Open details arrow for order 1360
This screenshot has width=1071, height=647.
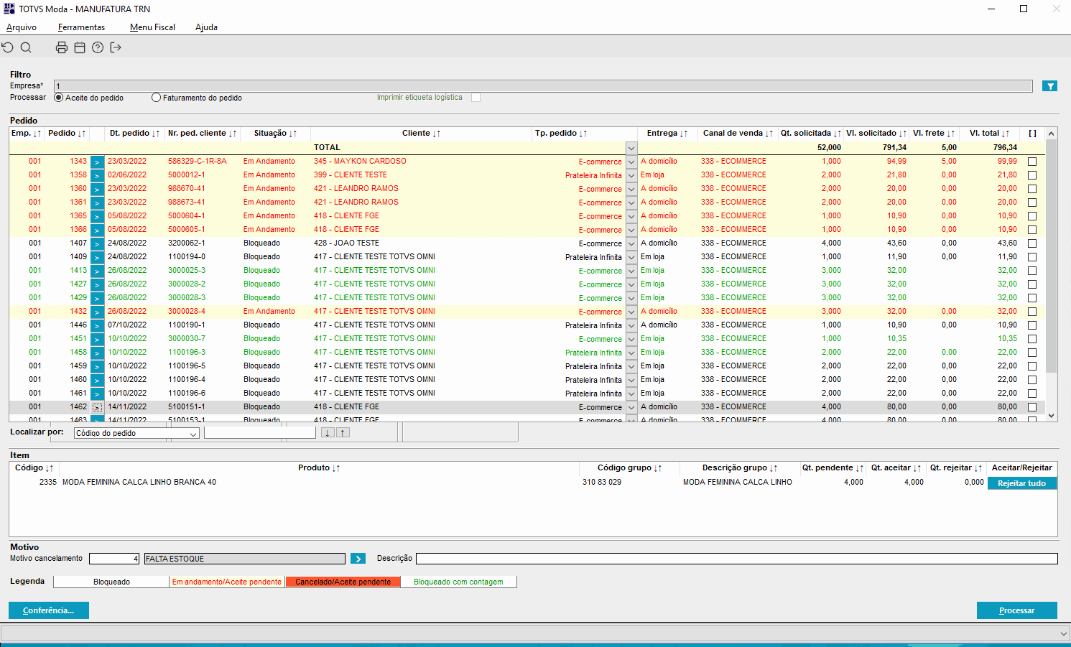pyautogui.click(x=97, y=189)
